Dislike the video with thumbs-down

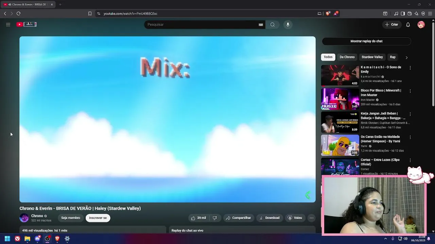click(x=215, y=218)
